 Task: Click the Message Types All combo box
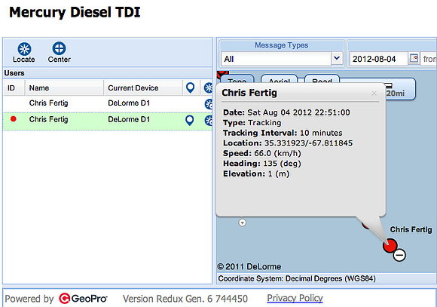tap(282, 59)
